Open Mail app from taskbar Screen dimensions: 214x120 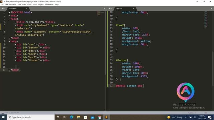coord(93,117)
